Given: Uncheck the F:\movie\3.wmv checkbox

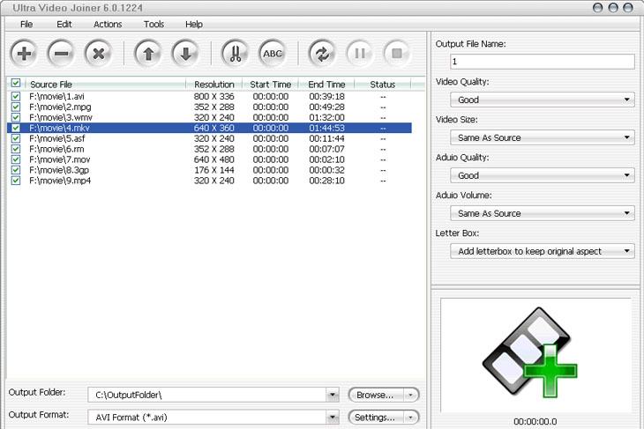Looking at the screenshot, I should coord(16,117).
